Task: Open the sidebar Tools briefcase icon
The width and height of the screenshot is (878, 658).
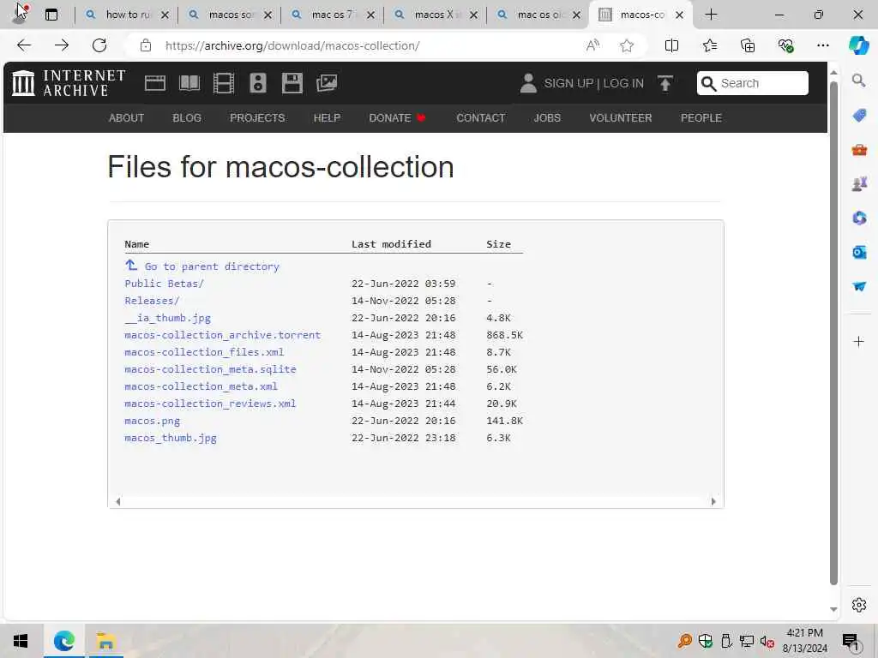Action: pos(859,149)
